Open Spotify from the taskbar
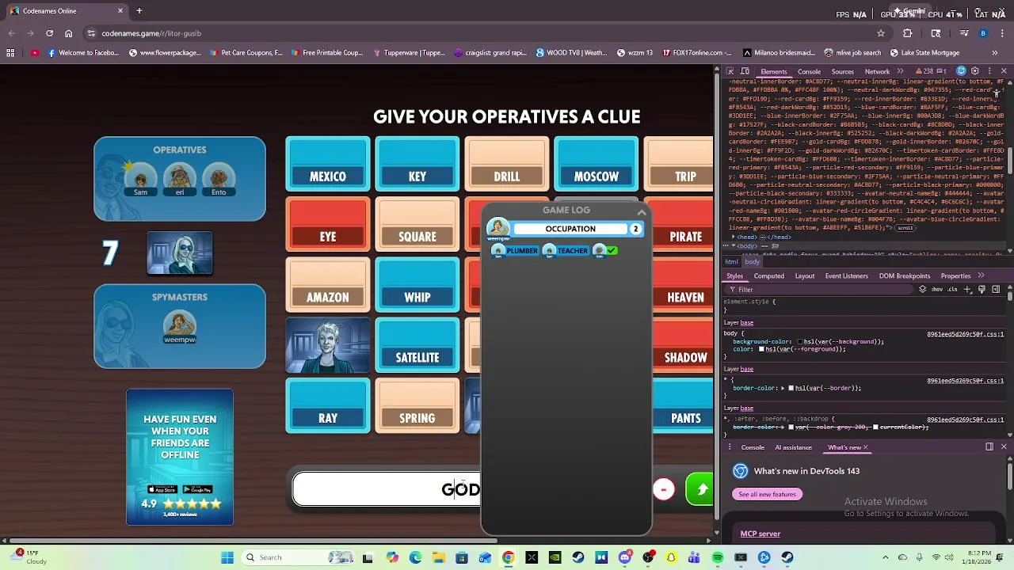Screen dimensions: 1014x570 click(x=718, y=557)
